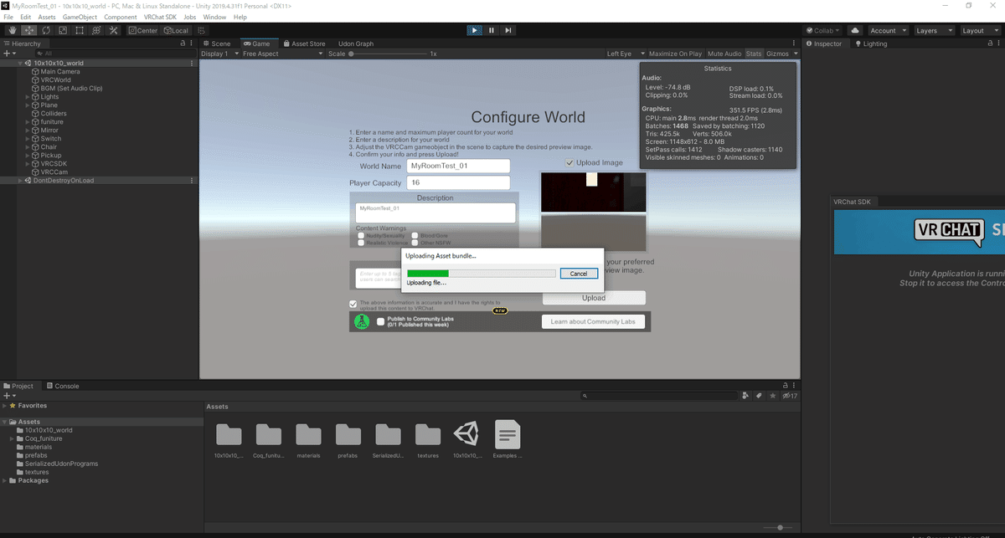Click the Step frame button
Image resolution: width=1005 pixels, height=538 pixels.
pos(508,30)
